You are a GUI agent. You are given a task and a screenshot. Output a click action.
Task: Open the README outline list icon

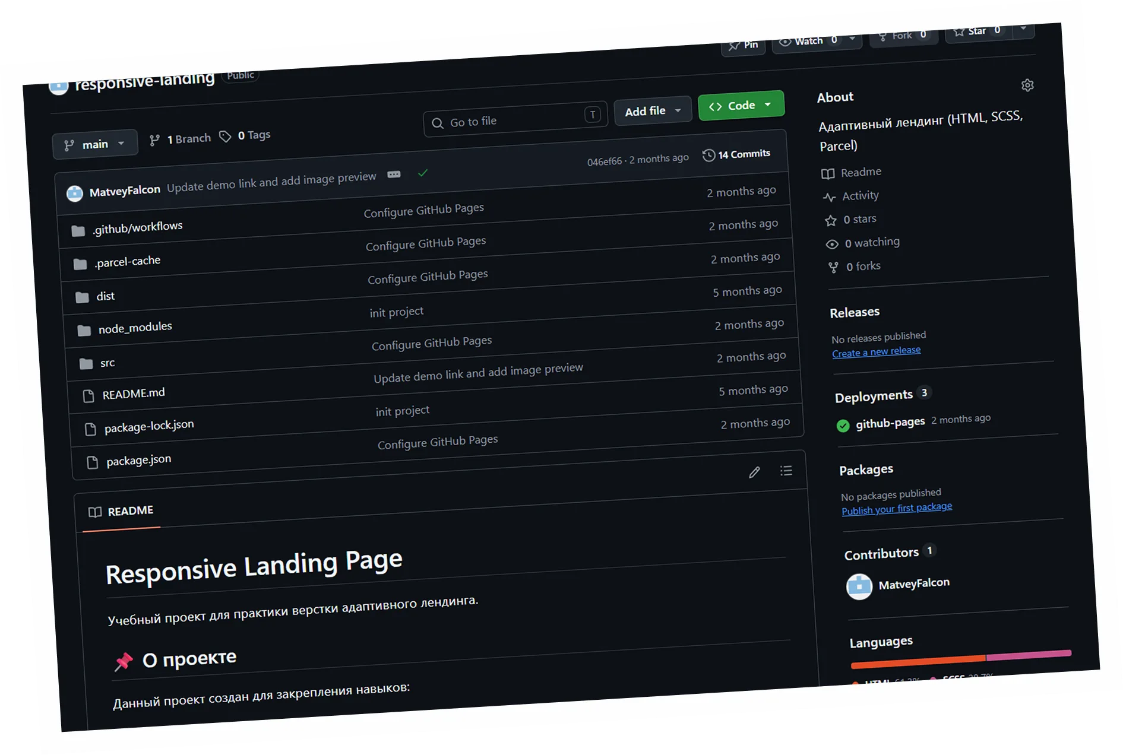pyautogui.click(x=786, y=471)
